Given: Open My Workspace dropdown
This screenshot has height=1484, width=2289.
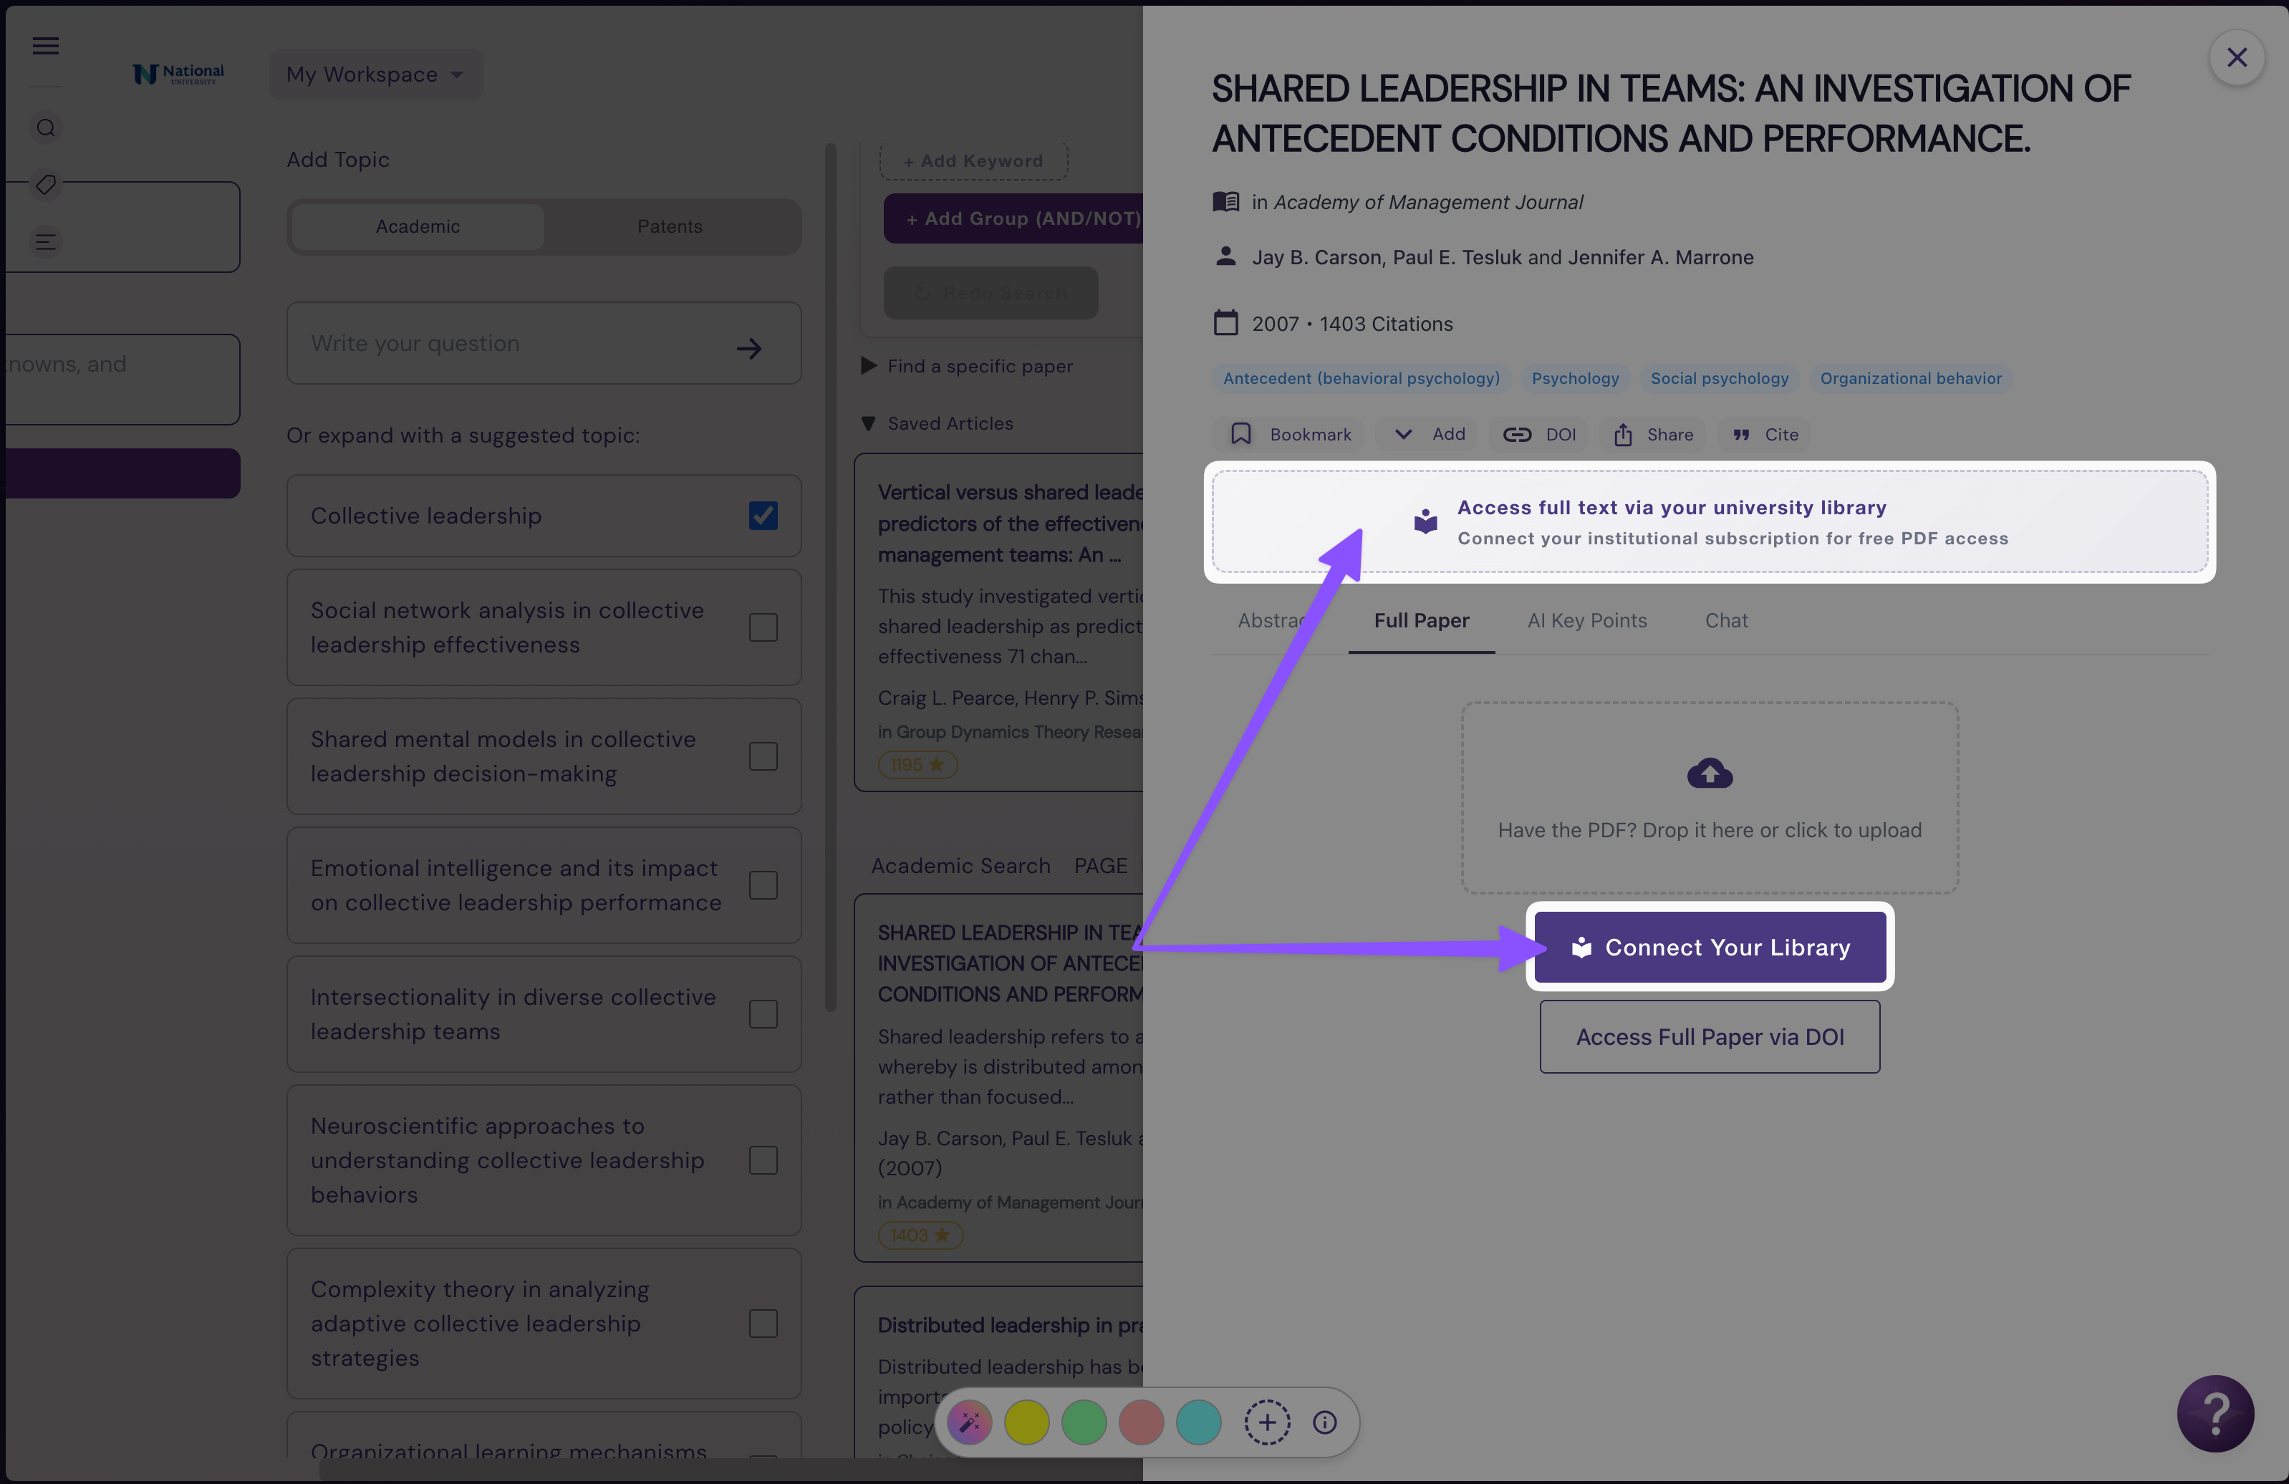Looking at the screenshot, I should pyautogui.click(x=376, y=74).
